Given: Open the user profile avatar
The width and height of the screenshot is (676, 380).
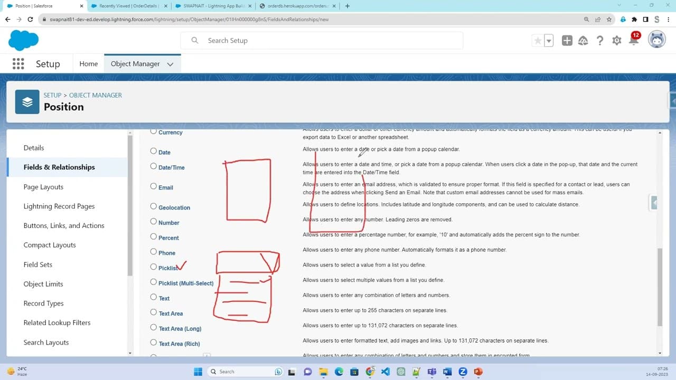Looking at the screenshot, I should pos(657,40).
